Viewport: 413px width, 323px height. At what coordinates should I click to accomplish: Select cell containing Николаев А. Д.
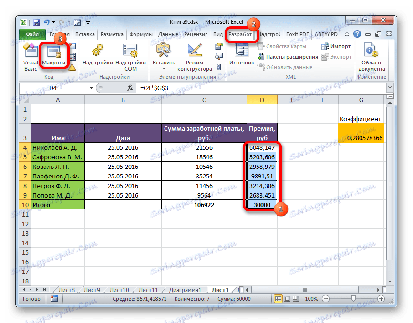coord(58,147)
